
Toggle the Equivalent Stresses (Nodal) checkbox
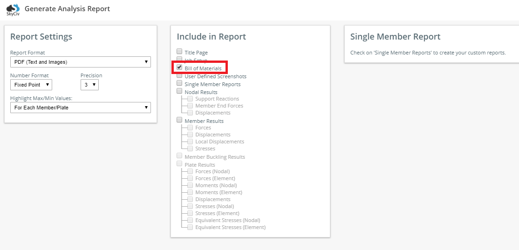(191, 220)
